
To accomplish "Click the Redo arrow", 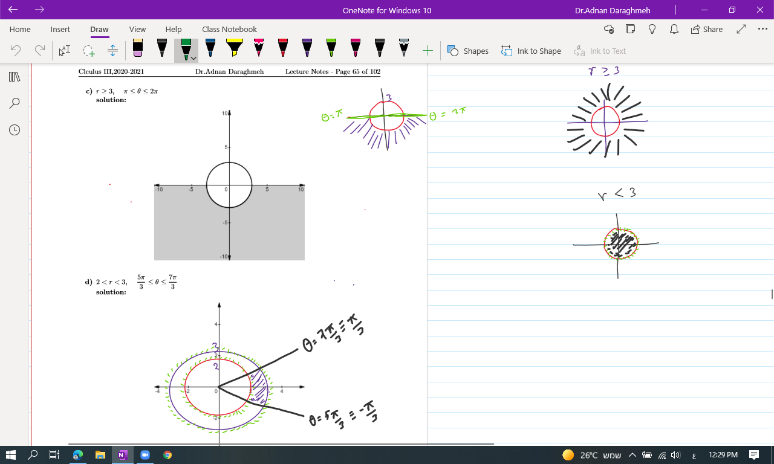I will 40,51.
